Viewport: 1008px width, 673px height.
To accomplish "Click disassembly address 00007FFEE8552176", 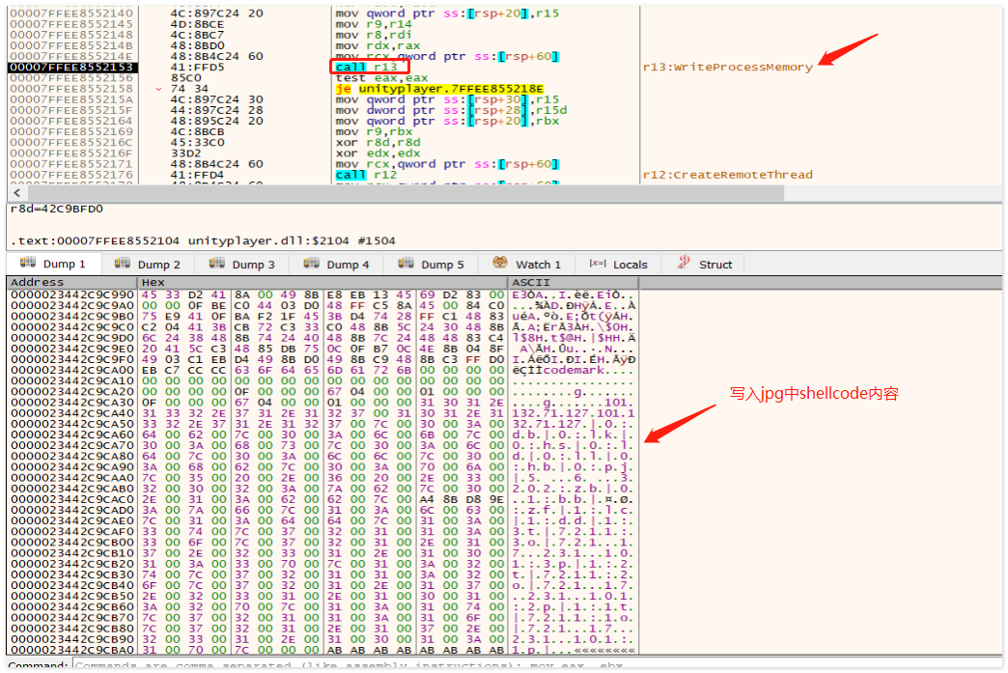I will click(71, 175).
